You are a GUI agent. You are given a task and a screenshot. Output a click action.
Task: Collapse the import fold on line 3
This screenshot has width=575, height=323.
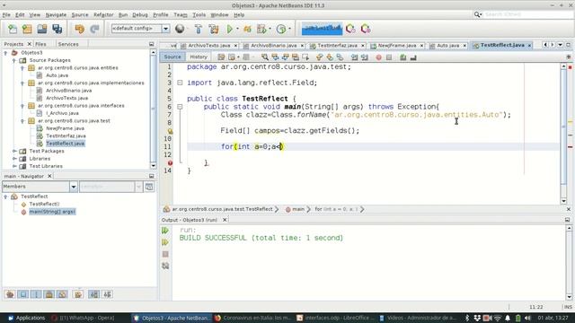(180, 83)
